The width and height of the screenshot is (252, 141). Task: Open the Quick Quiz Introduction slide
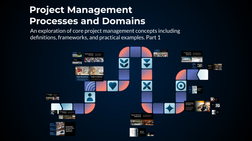(63, 129)
